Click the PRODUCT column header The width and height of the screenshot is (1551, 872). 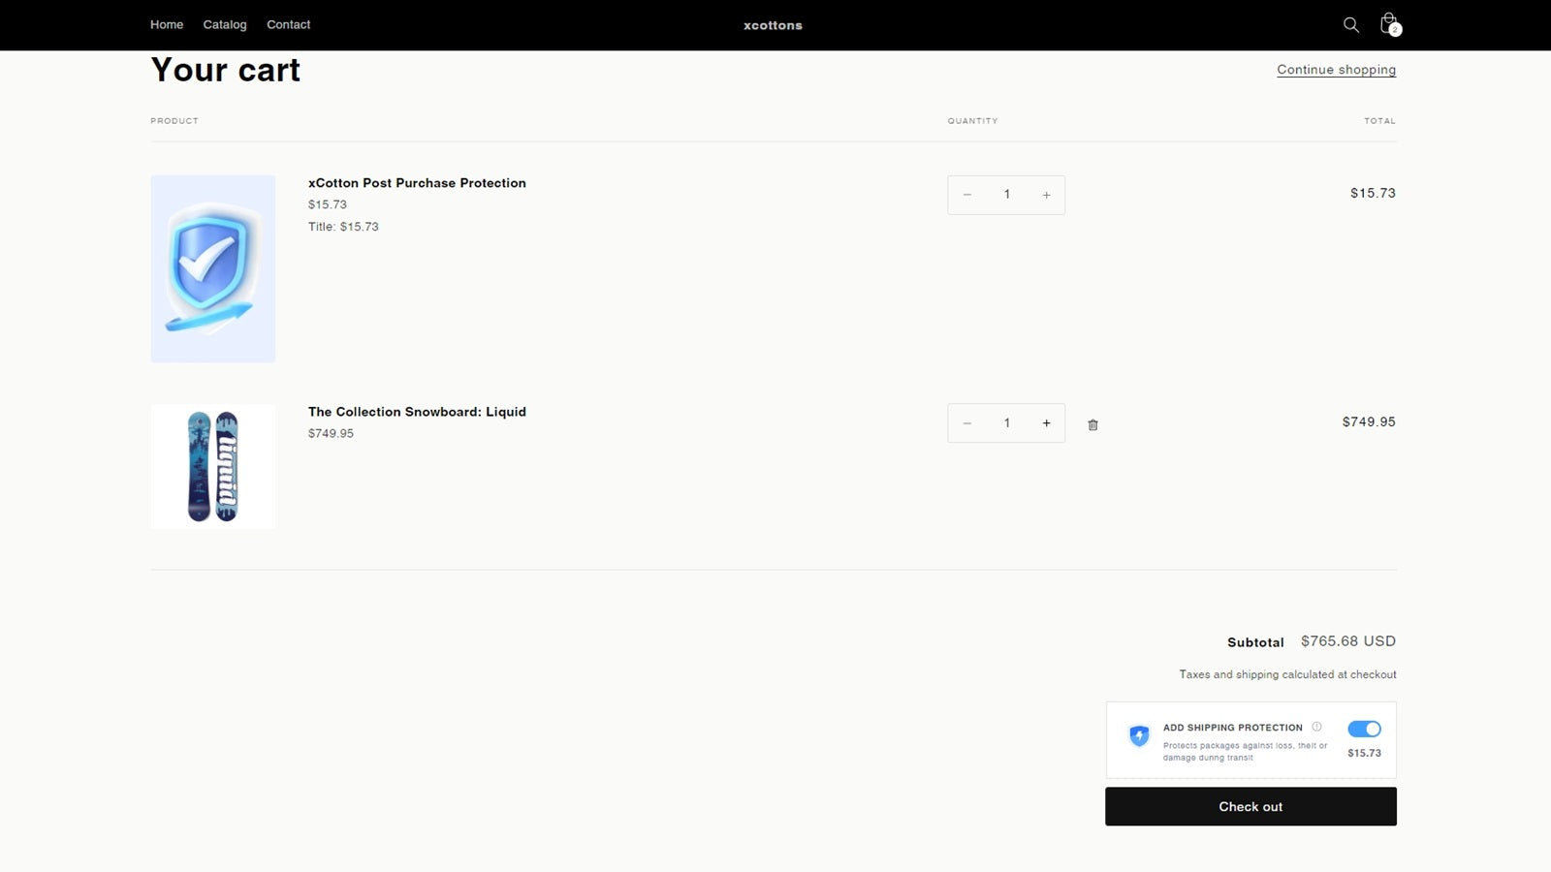click(x=174, y=121)
